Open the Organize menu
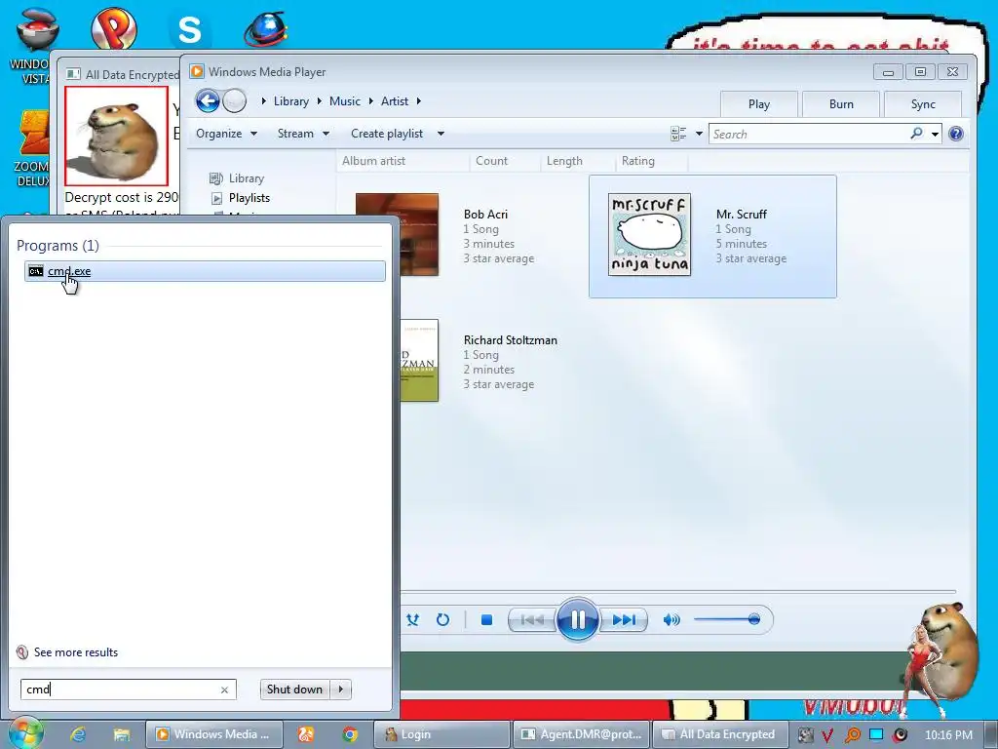The image size is (998, 749). coord(226,134)
